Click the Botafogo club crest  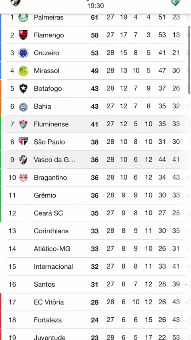23,88
